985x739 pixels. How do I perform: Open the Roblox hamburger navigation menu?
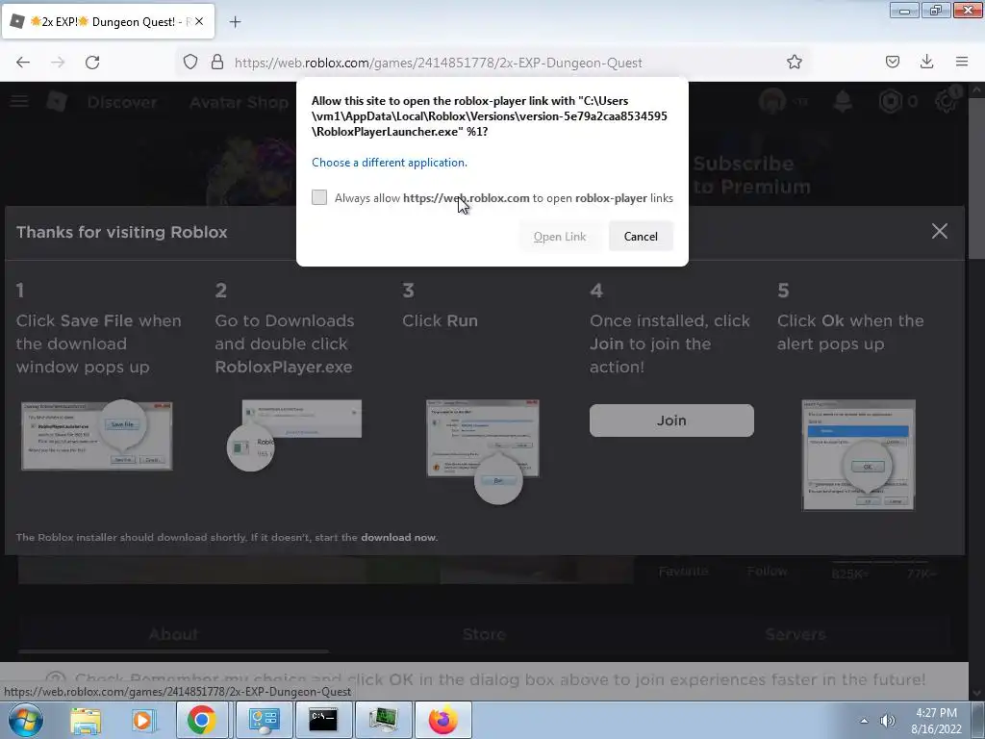[x=19, y=101]
